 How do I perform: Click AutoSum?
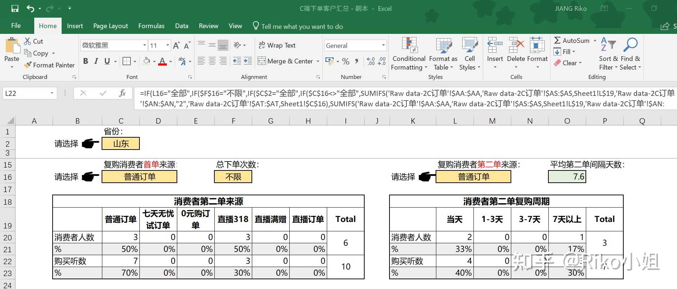[572, 40]
